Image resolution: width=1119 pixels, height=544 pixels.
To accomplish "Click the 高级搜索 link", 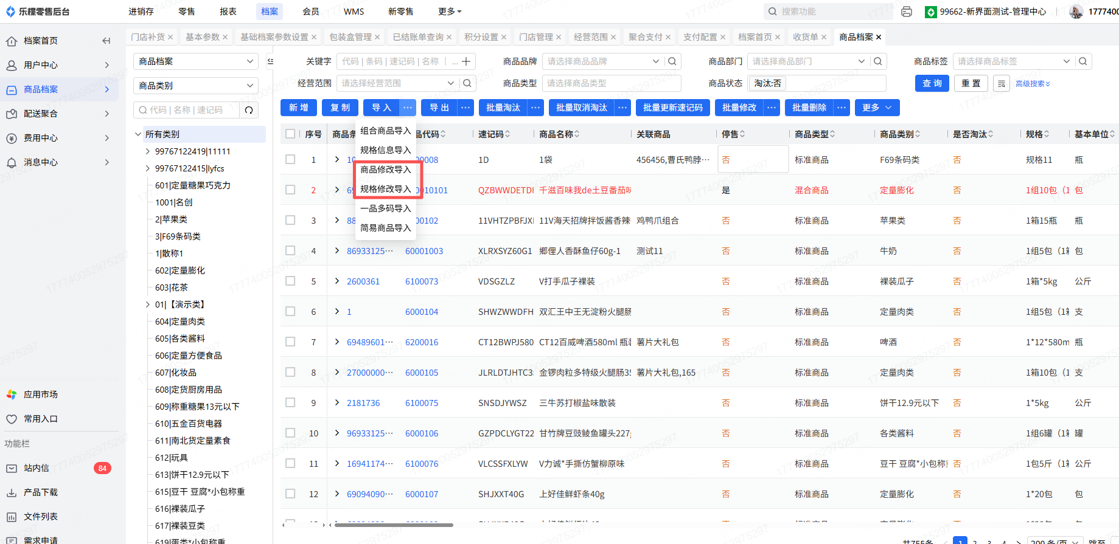I will 1032,84.
